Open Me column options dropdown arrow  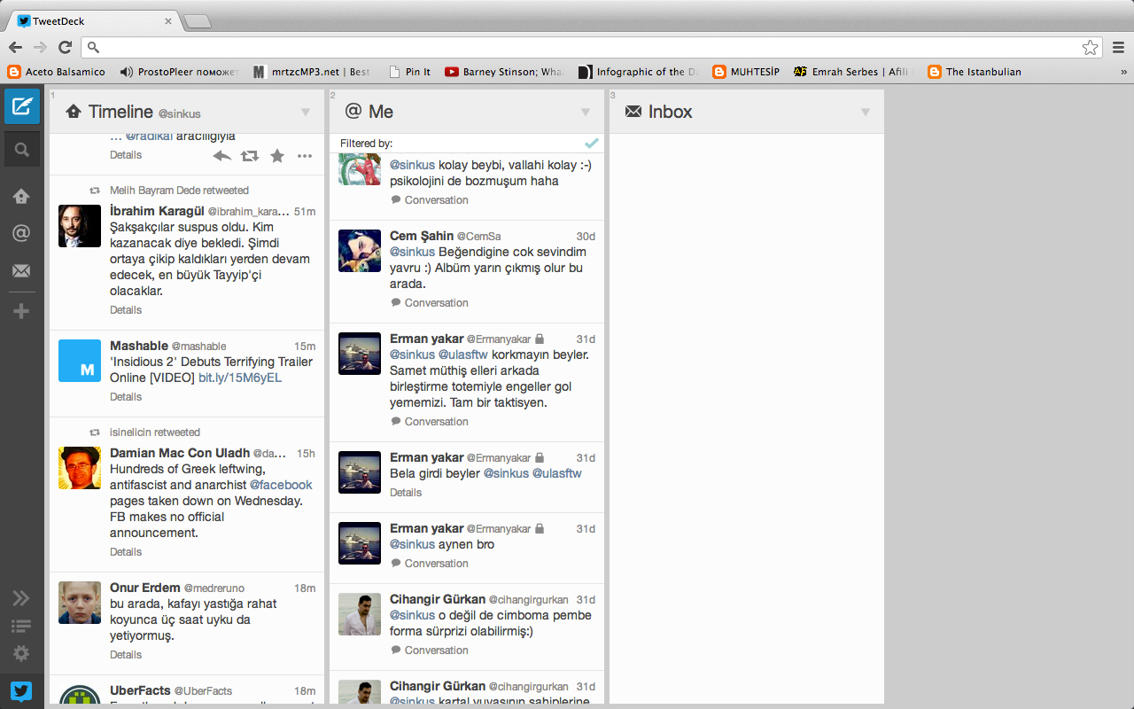[x=586, y=113]
